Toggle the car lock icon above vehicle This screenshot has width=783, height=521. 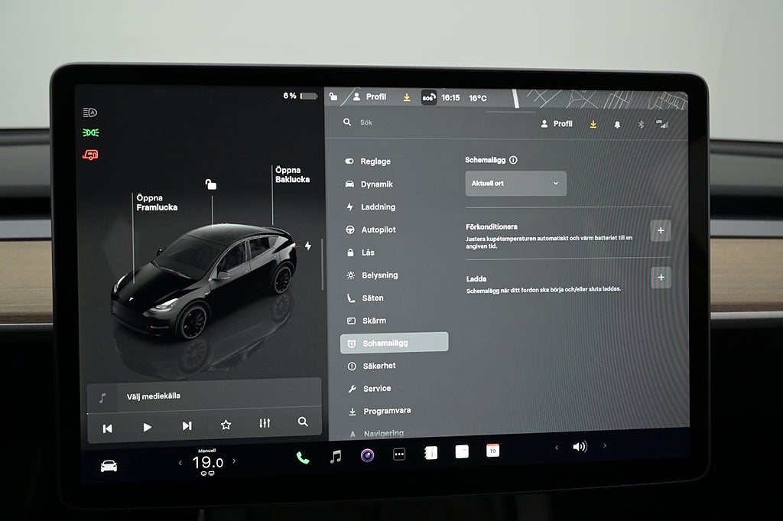click(210, 184)
